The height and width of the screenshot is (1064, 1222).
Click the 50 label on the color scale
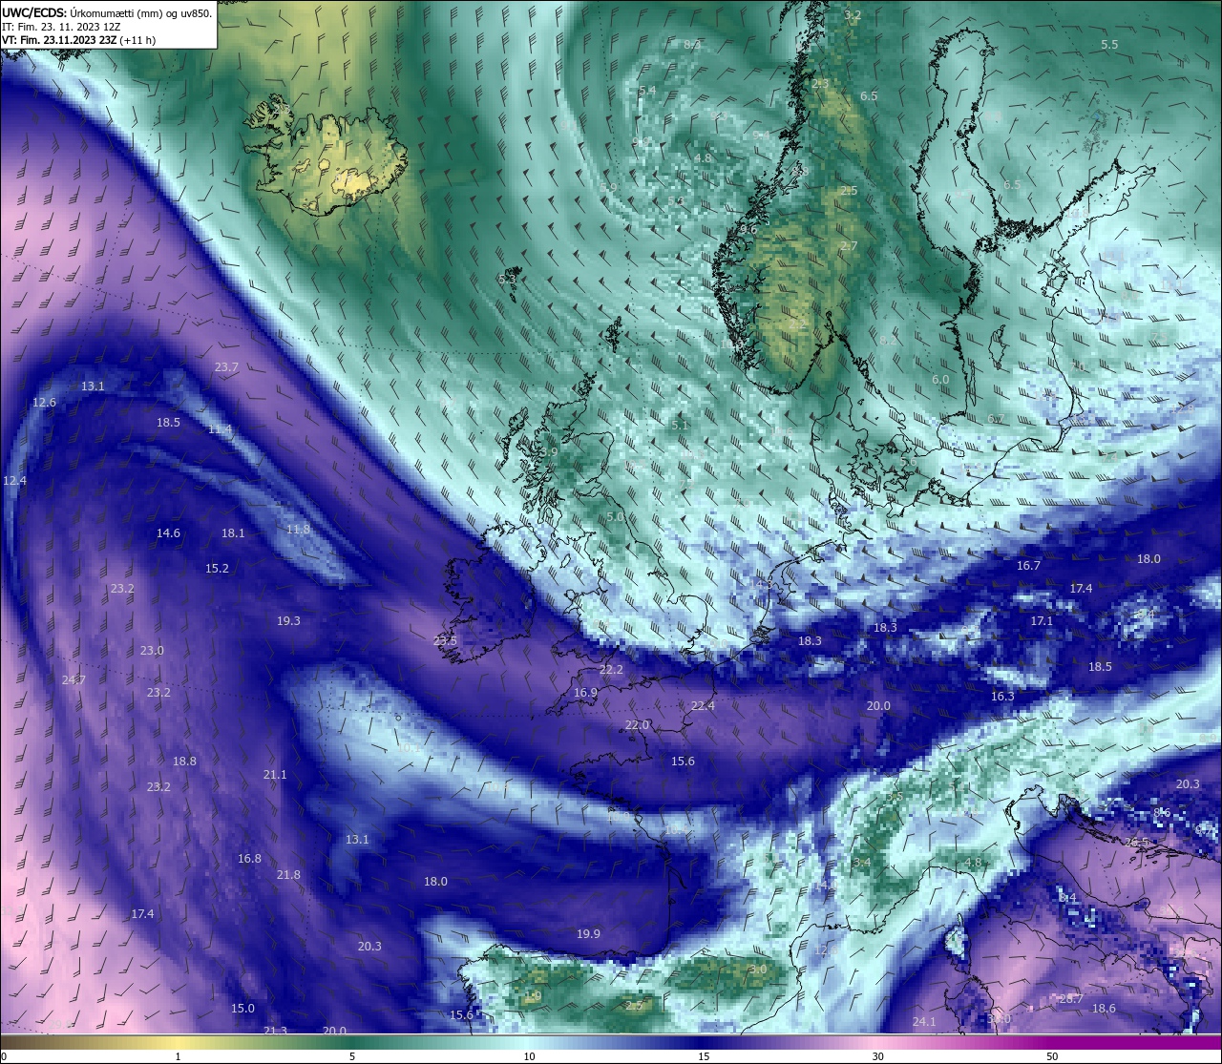click(x=1052, y=1056)
